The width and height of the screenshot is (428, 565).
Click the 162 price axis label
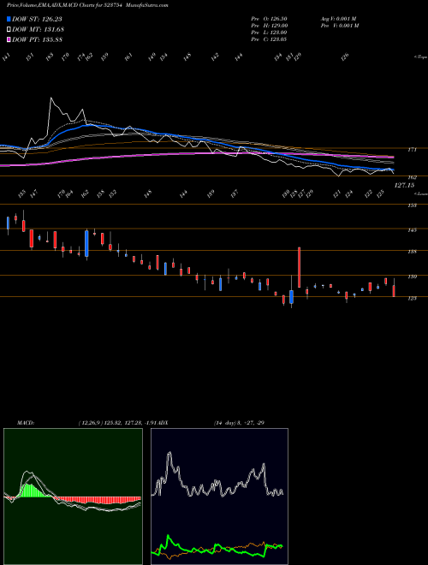[x=412, y=177]
